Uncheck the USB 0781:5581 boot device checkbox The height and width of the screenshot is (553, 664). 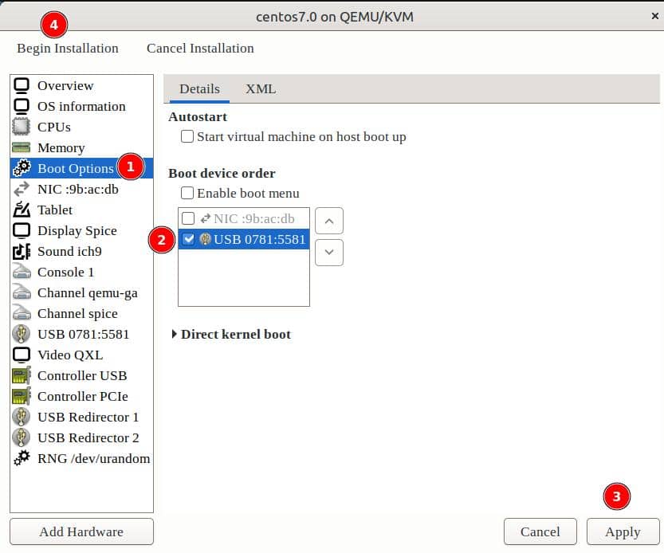pos(188,239)
